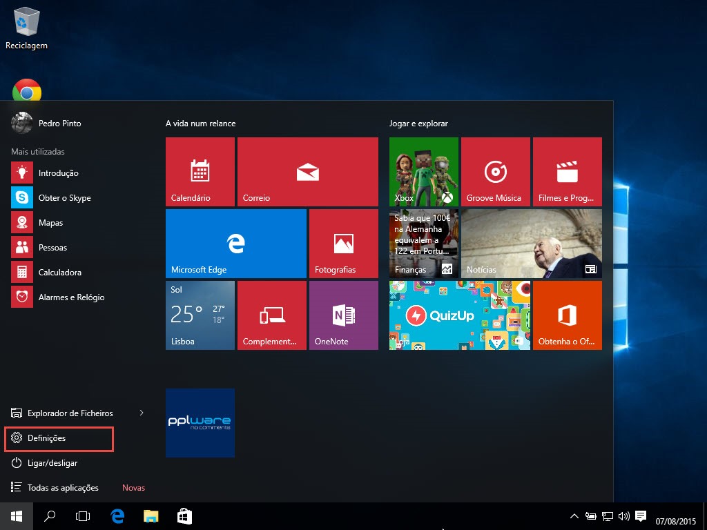
Task: Click the search icon on the taskbar
Action: click(49, 516)
